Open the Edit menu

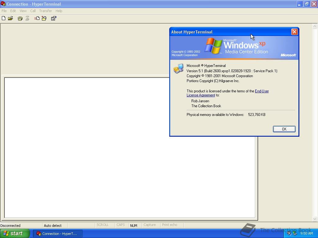point(13,11)
